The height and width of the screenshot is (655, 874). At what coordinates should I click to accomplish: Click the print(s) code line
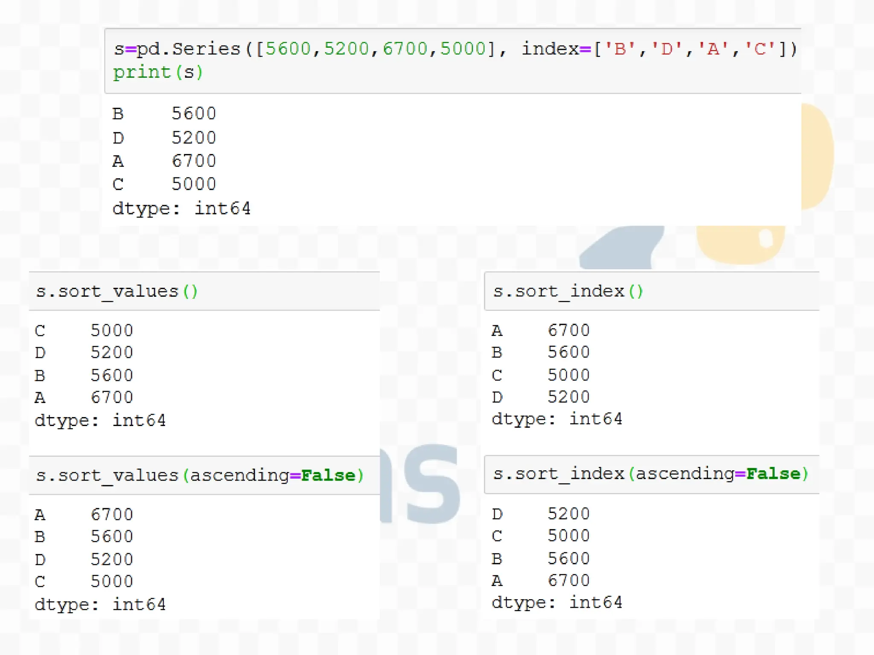(158, 72)
